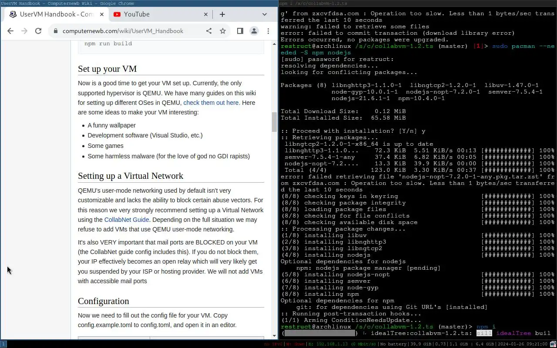
Task: Click '(8/8) installing npm' terminal line
Action: pos(320,294)
